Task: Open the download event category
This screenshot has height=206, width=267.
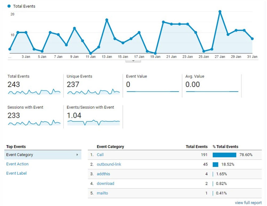Action: 105,183
